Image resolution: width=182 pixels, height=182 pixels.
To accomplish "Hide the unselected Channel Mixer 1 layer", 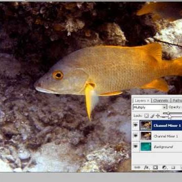I will click(x=135, y=135).
